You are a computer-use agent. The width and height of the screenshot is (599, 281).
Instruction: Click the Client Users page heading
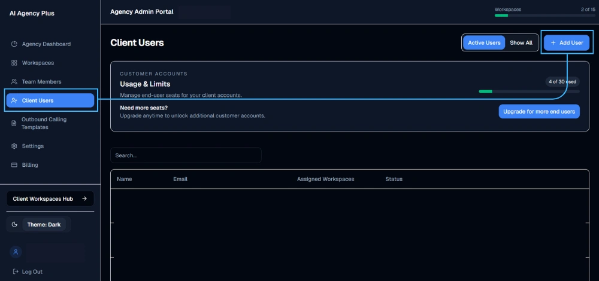(137, 42)
